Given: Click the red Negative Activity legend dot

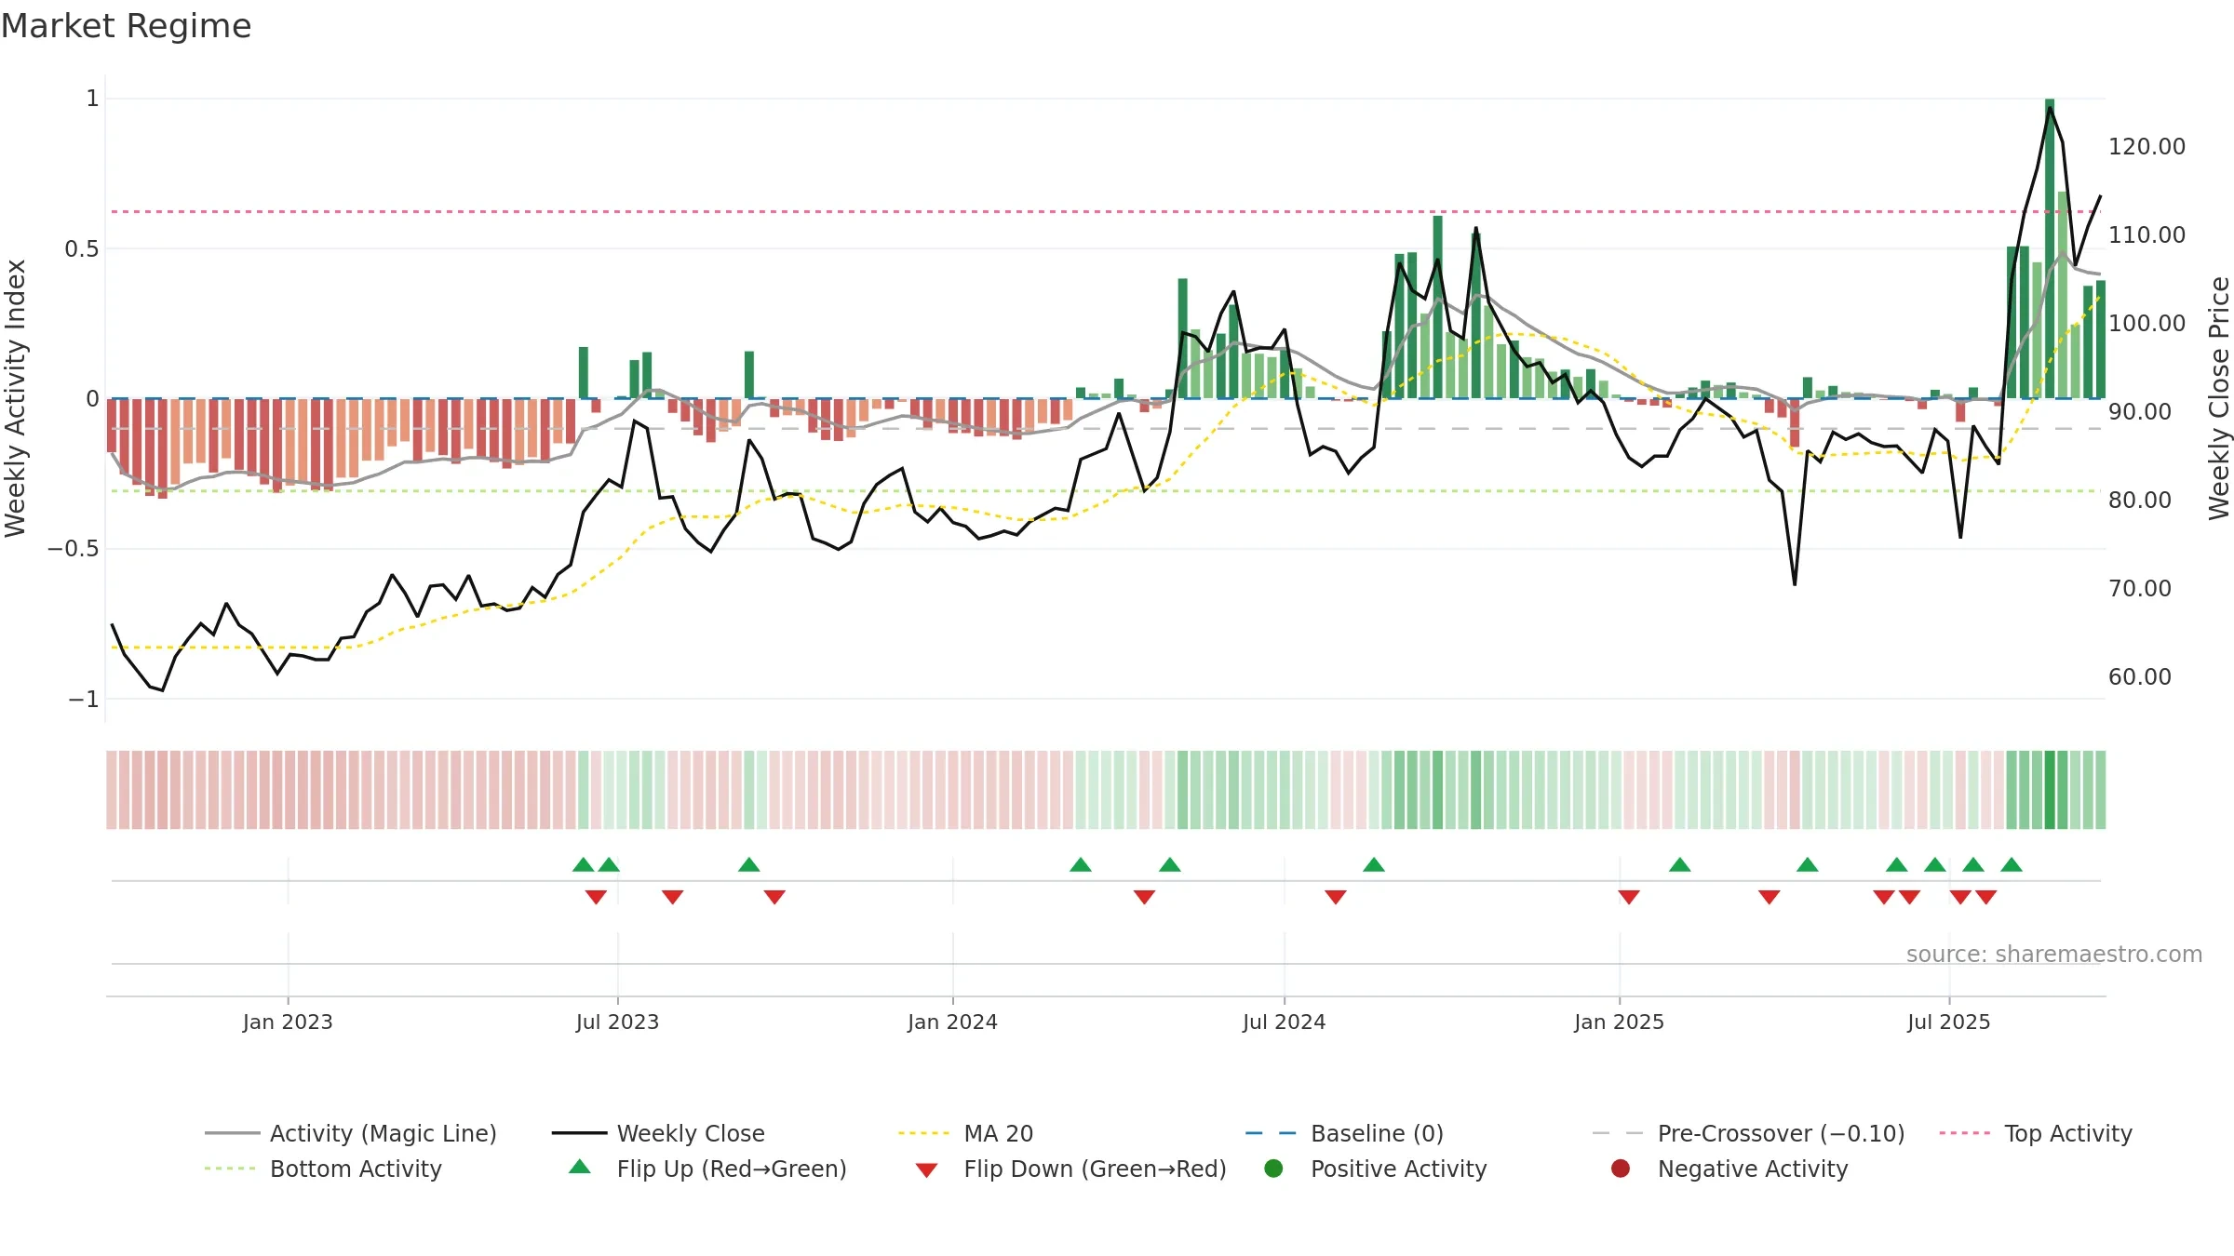Looking at the screenshot, I should 1621,1169.
